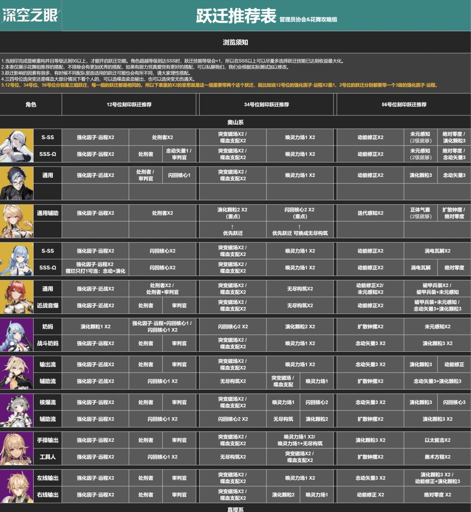Viewport: 471px width, 512px height.
Task: Click the 处刑者X2 / 处刑者+审判官 cell
Action: click(x=162, y=289)
